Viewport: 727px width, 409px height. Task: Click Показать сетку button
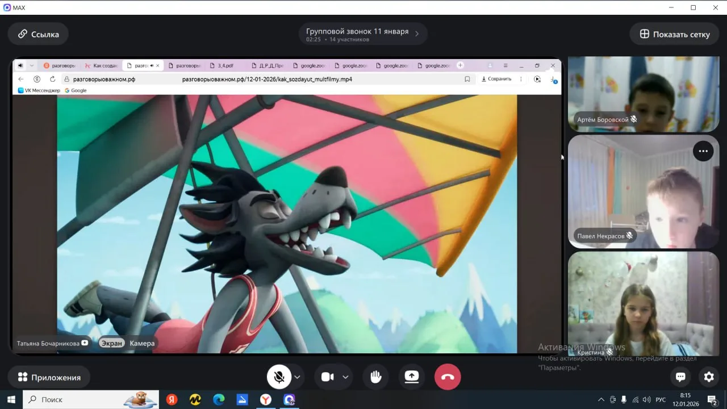pos(674,34)
